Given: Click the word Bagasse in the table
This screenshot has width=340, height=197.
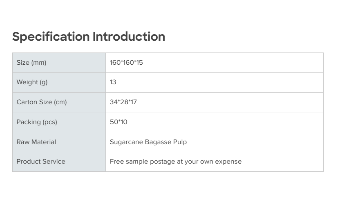Looking at the screenshot, I should click(158, 142).
